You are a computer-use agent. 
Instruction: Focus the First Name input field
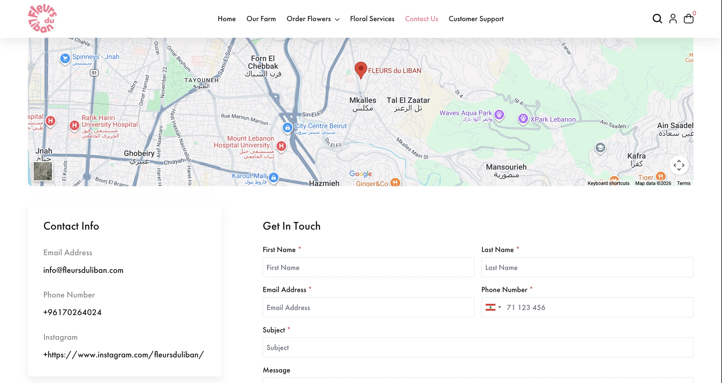368,267
